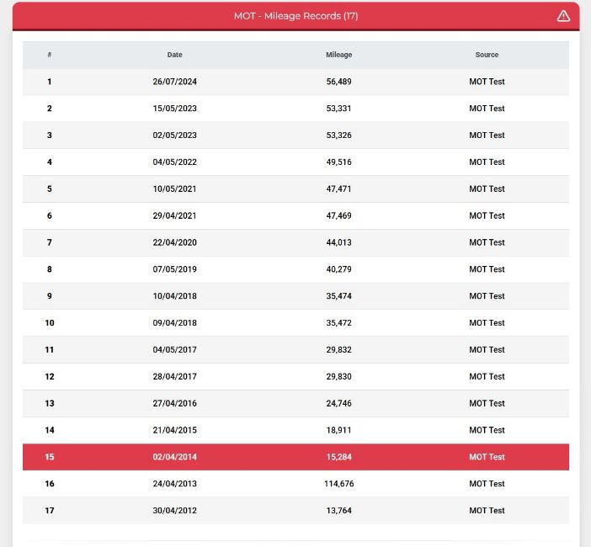
Task: Sort by the Mileage column header
Action: 338,55
